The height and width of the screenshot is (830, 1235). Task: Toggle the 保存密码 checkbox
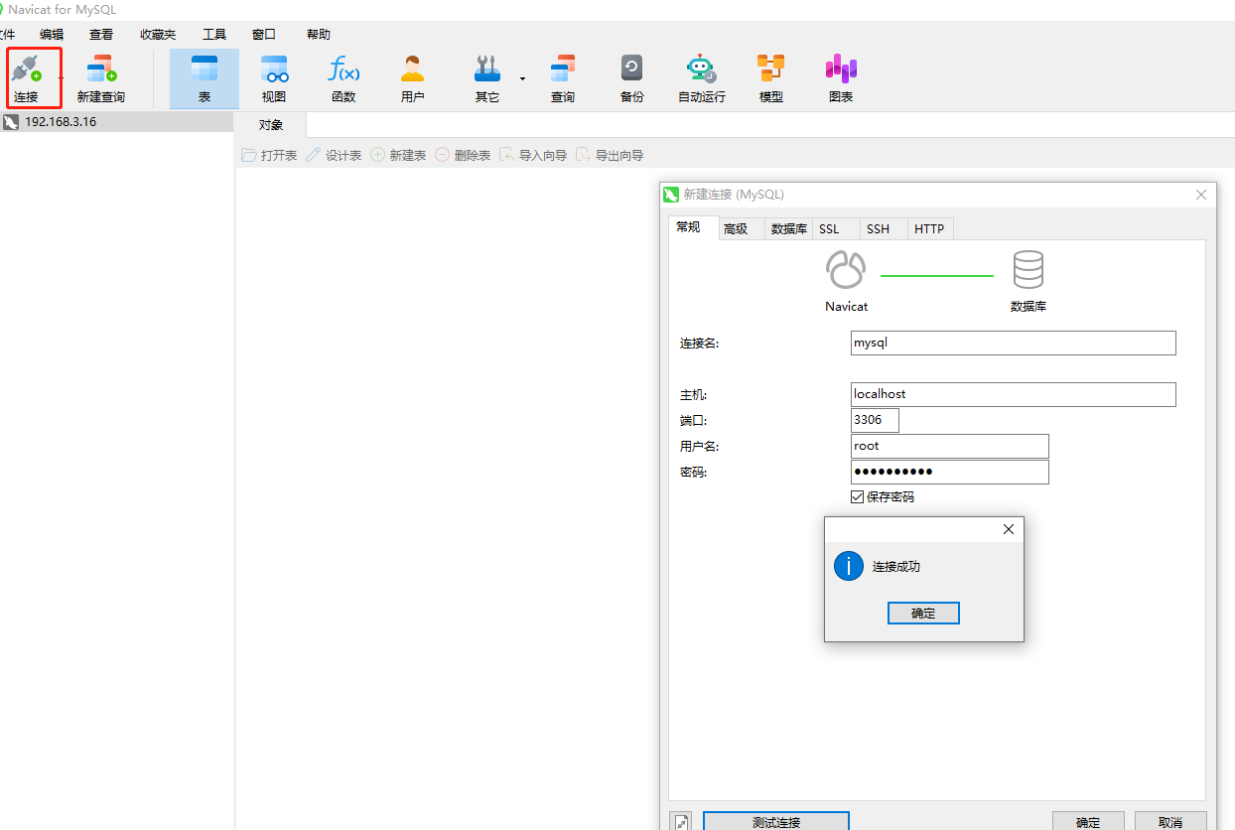[x=858, y=497]
